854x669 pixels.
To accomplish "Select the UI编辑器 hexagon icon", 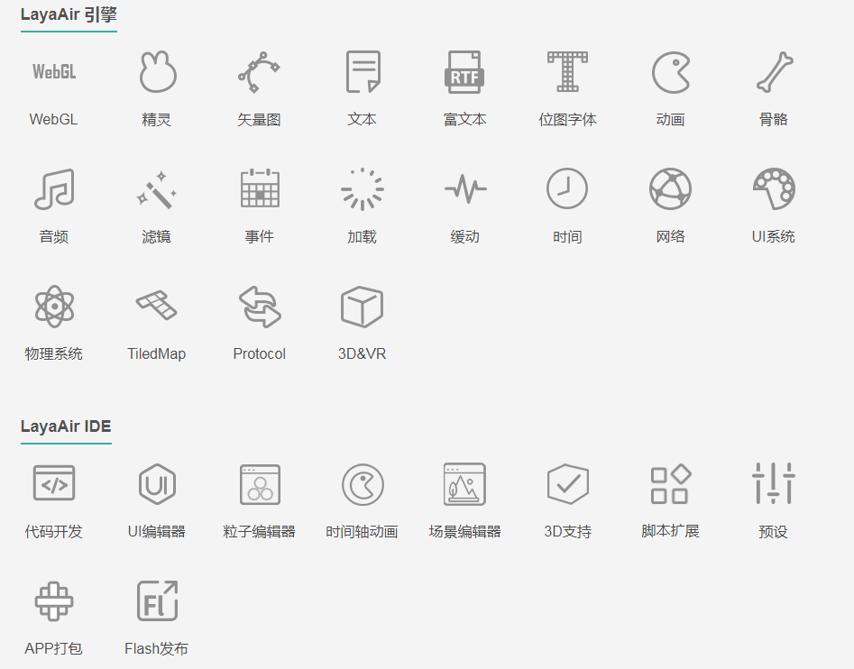I will click(157, 484).
